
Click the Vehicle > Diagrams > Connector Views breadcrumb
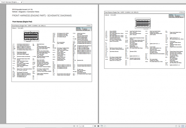coord(25,12)
